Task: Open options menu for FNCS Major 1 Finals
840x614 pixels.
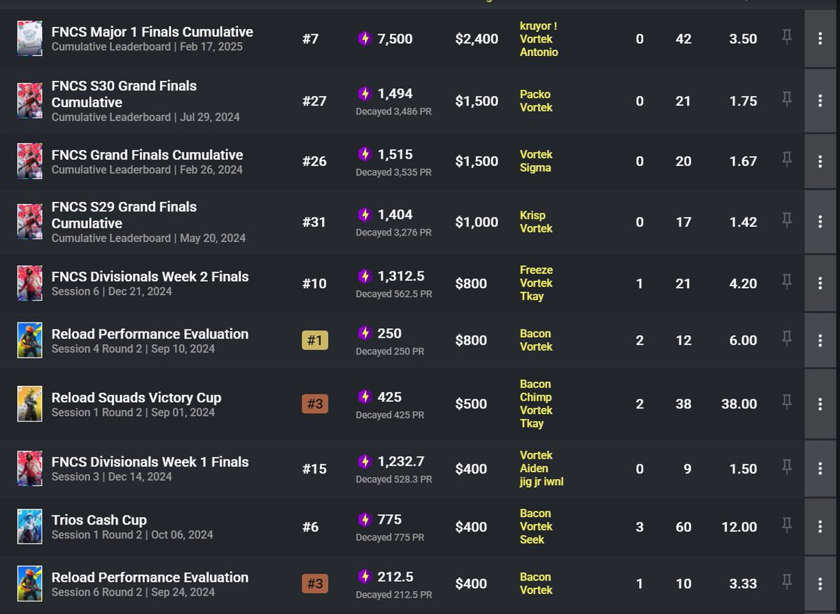Action: (x=820, y=38)
